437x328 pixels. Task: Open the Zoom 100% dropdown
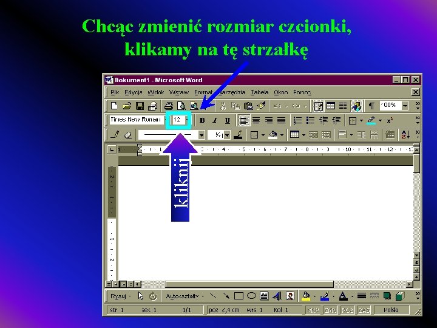pyautogui.click(x=405, y=106)
